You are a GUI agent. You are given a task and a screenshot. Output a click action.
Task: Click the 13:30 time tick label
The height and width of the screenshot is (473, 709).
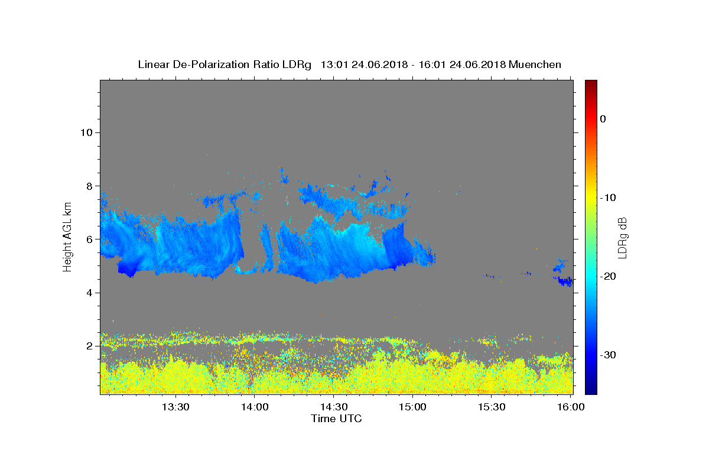tap(176, 407)
